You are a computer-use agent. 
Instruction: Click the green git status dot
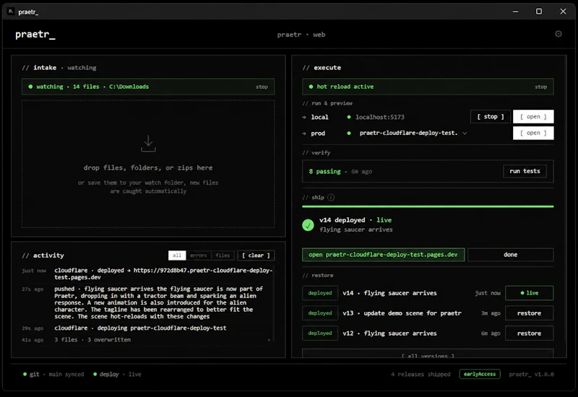(x=25, y=374)
